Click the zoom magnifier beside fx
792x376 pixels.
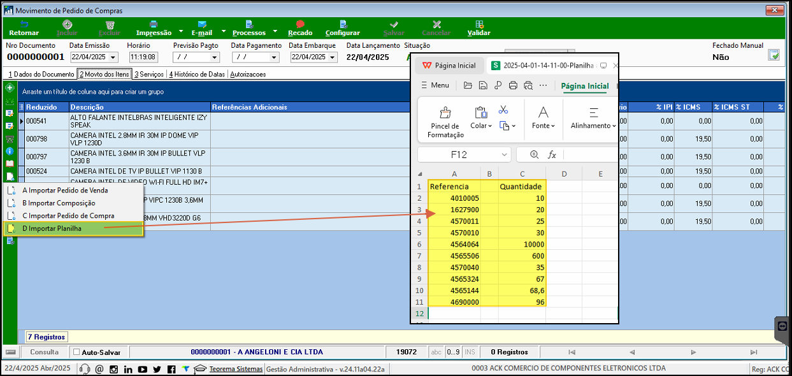(x=535, y=154)
